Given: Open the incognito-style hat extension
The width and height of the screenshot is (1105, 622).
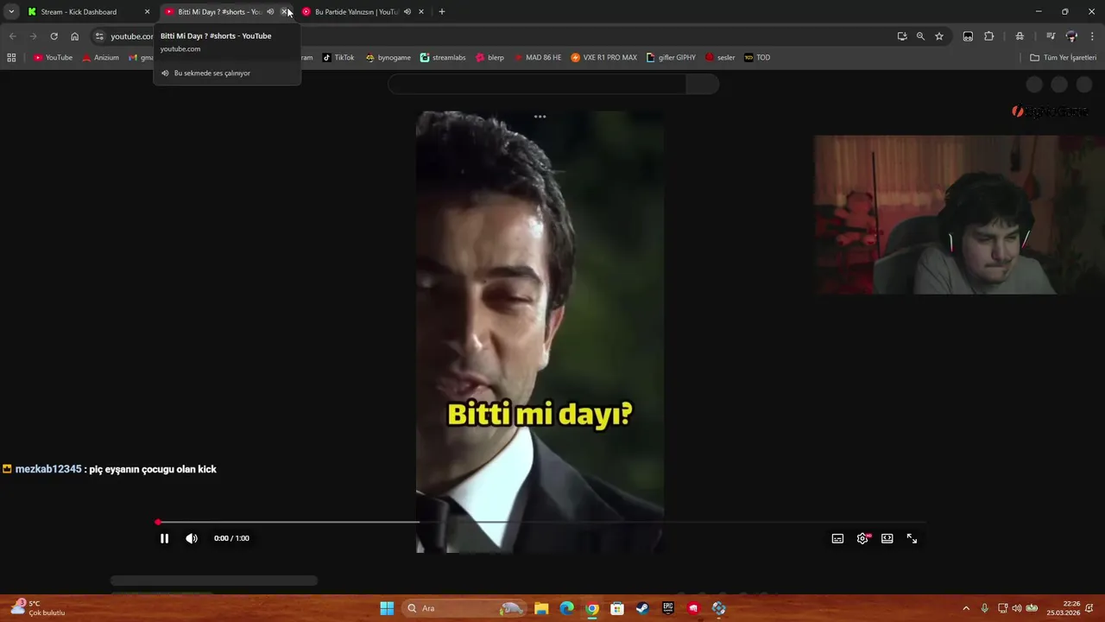Looking at the screenshot, I should click(1020, 36).
